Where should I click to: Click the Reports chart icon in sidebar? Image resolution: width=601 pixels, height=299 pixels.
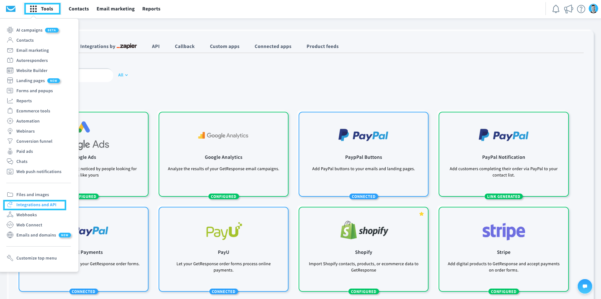tap(10, 101)
